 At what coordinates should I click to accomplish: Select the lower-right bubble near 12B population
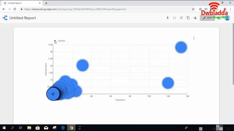[x=168, y=83]
